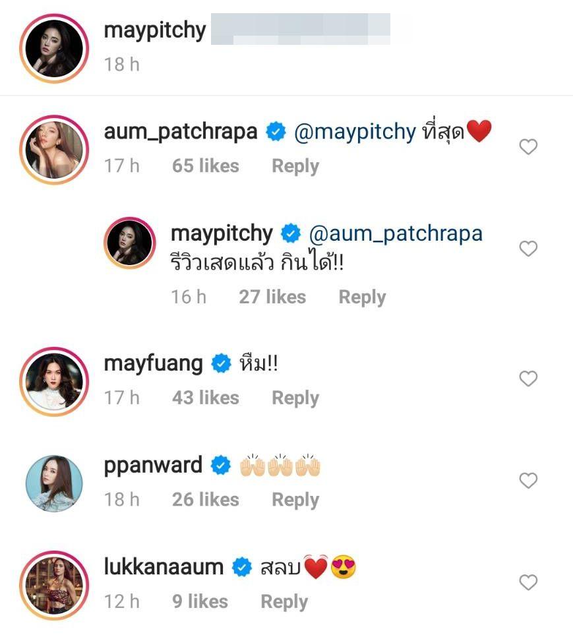Reply to ppanward's comment

295,500
